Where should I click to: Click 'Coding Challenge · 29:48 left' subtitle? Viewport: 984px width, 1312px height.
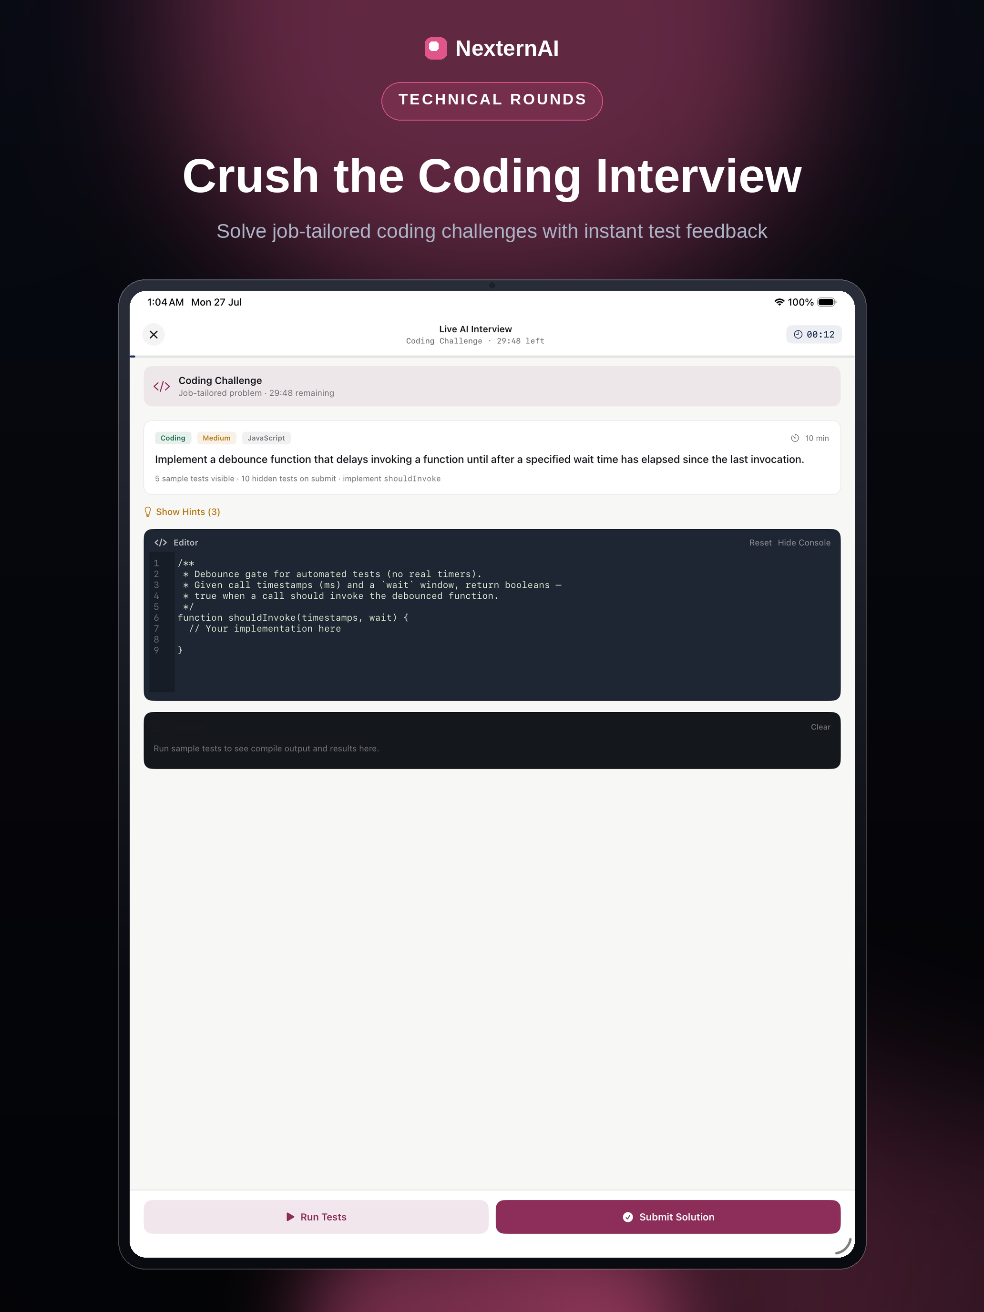coord(475,341)
